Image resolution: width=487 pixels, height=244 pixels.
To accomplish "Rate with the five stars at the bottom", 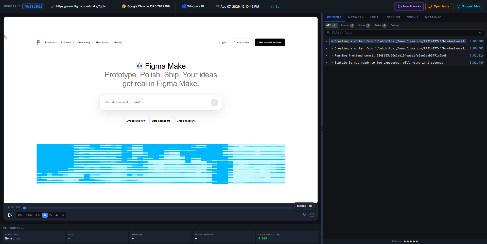I will (411, 241).
